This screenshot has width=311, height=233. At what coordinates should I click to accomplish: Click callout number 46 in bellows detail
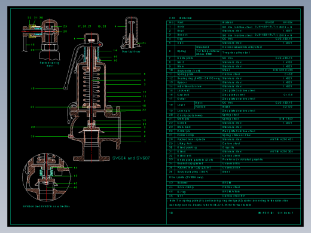coord(75,188)
